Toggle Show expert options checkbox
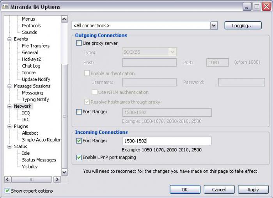Image resolution: width=273 pixels, height=198 pixels. click(x=7, y=191)
